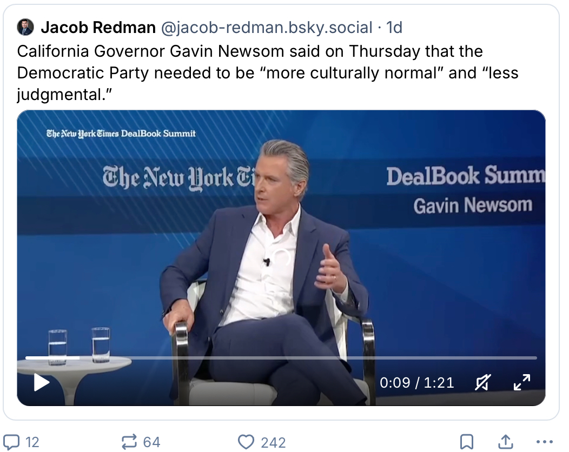Click the @jacob-redman.bsky.social handle
This screenshot has height=452, width=569.
tap(266, 27)
